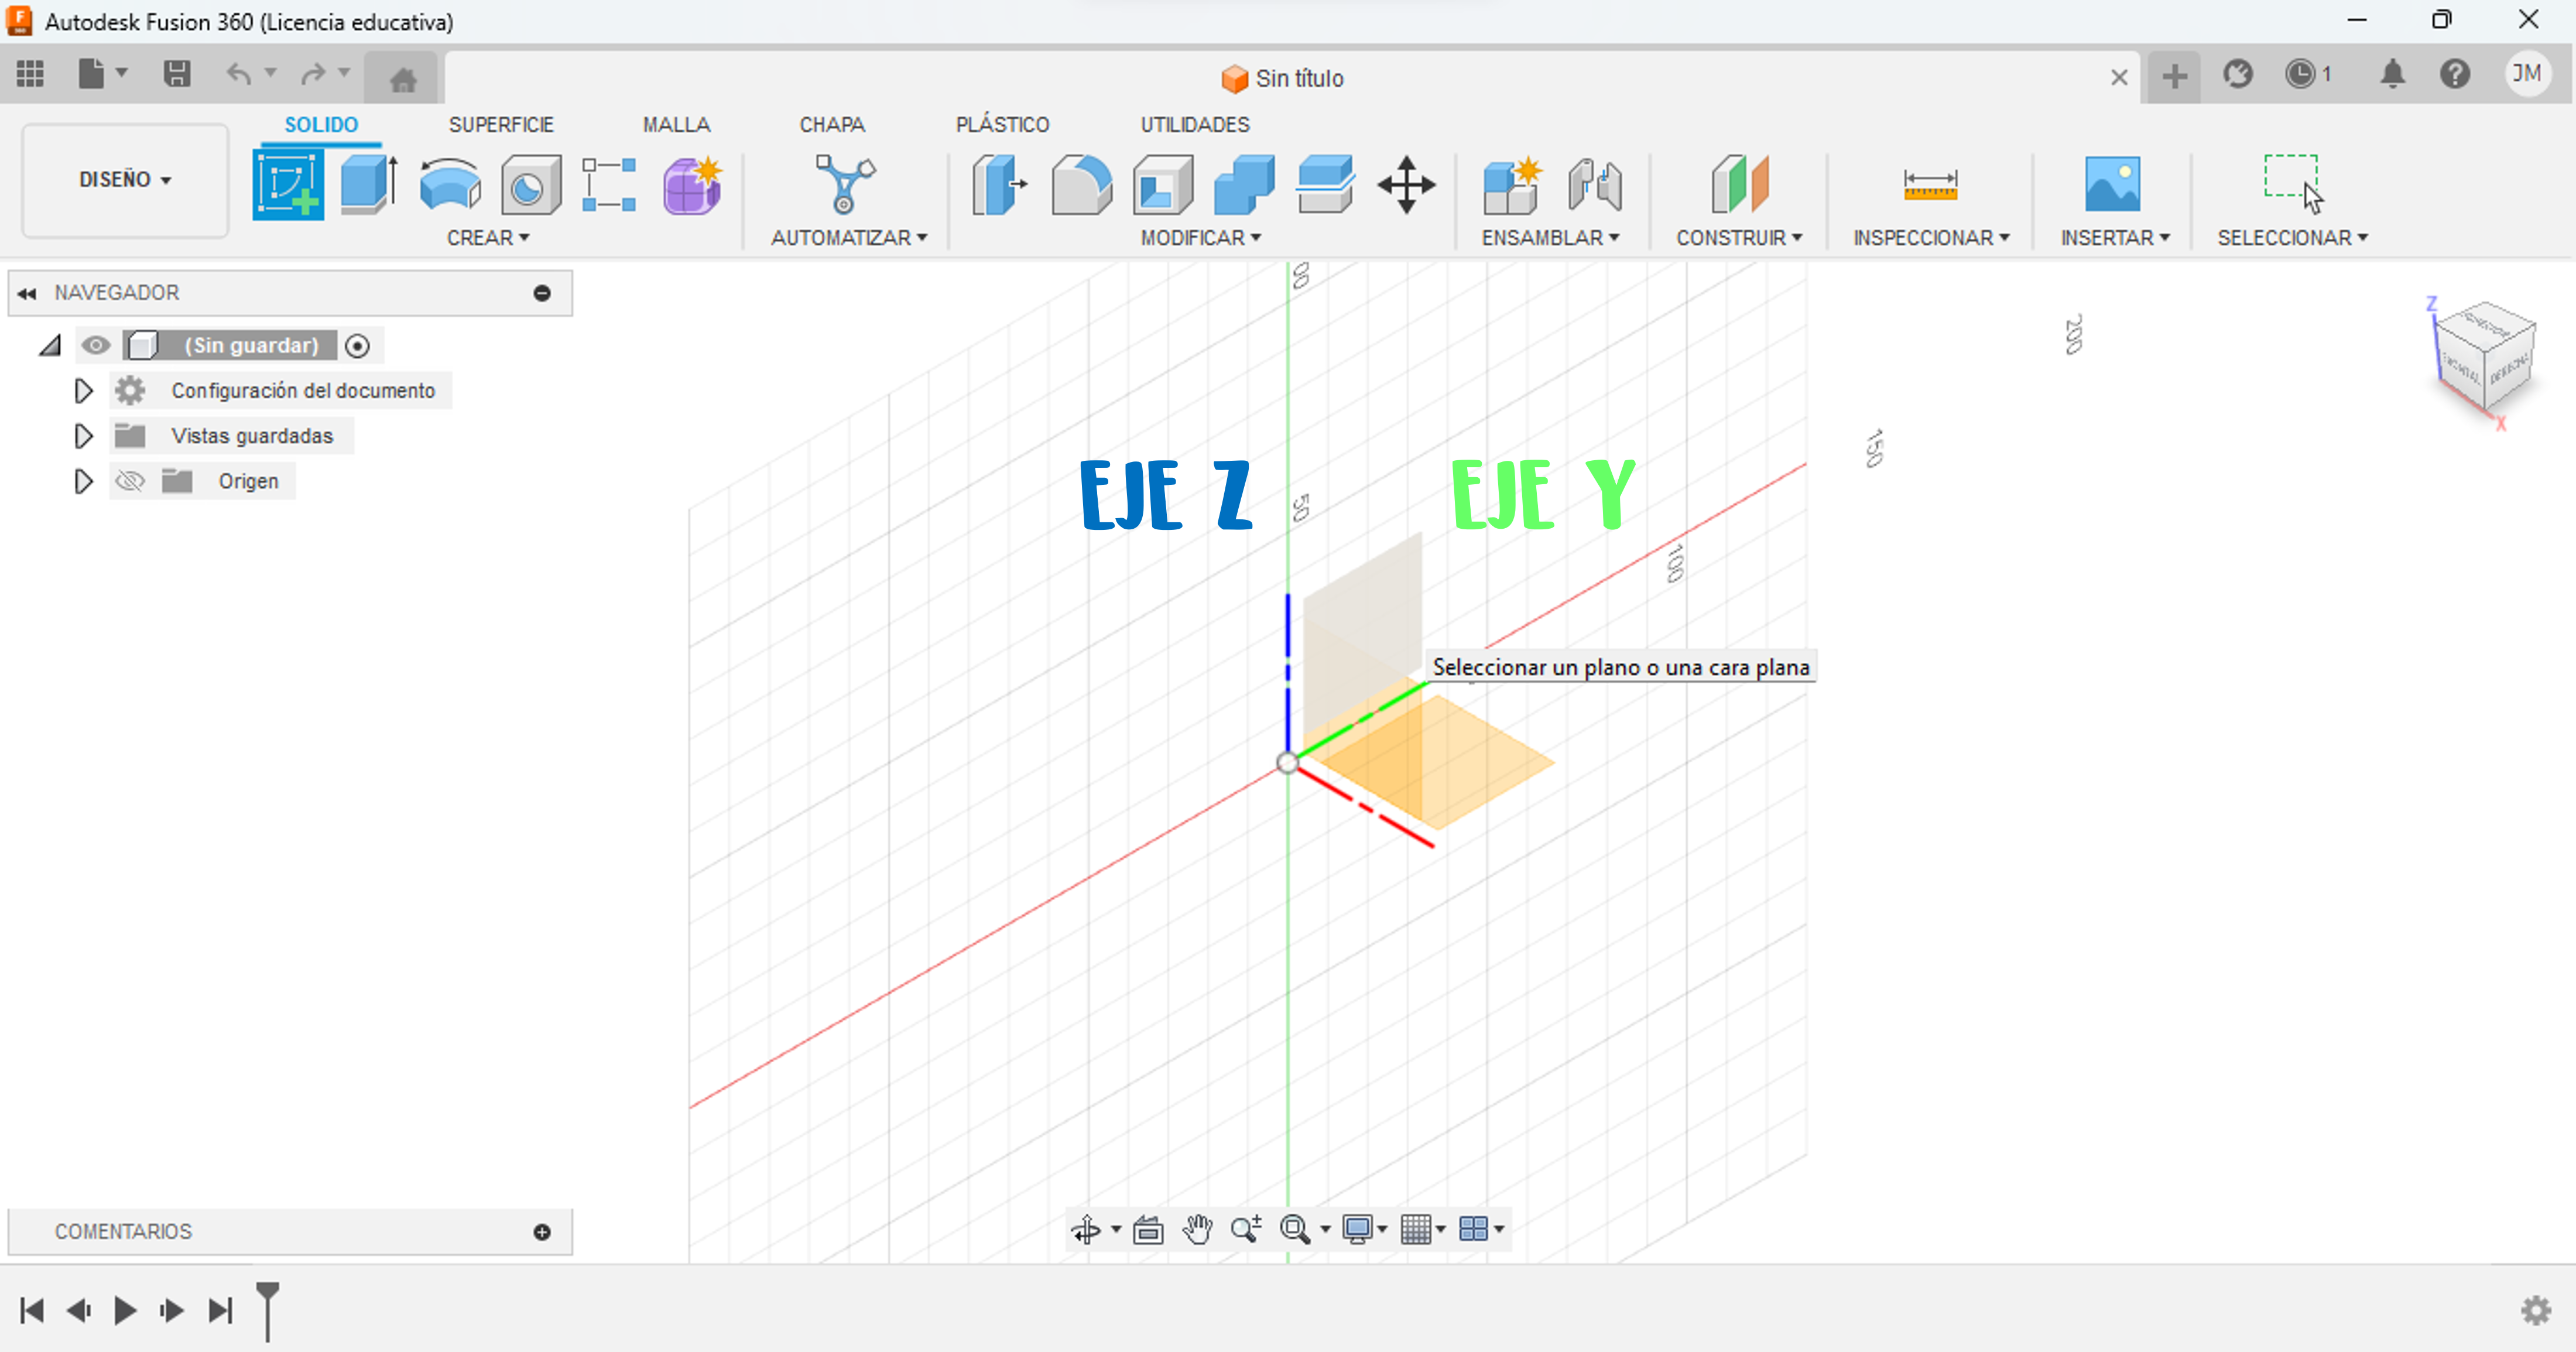
Task: Activate the Sin guardar component radio button
Action: click(x=357, y=346)
